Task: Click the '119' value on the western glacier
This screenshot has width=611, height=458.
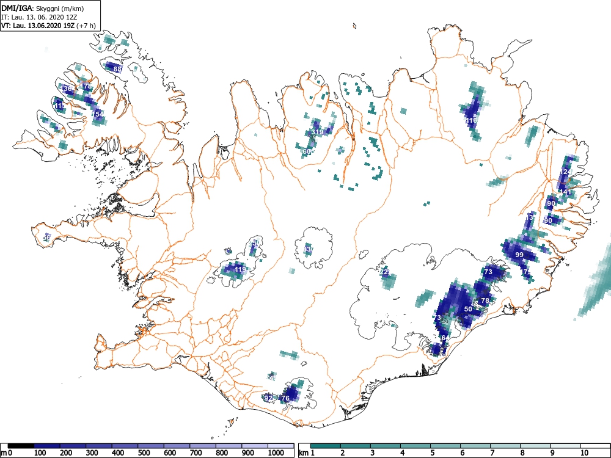Action: tap(240, 269)
